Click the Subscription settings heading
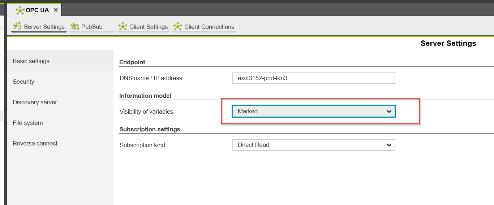 150,129
